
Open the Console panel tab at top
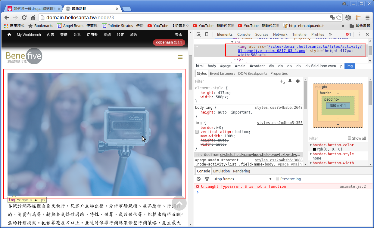pos(244,35)
